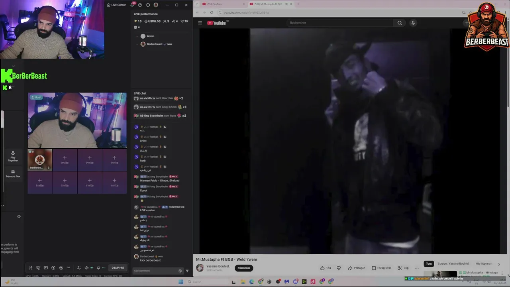
Task: Click the 'kick berberbeast' chat message
Action: click(150, 260)
